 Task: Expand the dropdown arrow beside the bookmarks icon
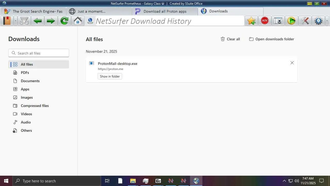[x=15, y=21]
